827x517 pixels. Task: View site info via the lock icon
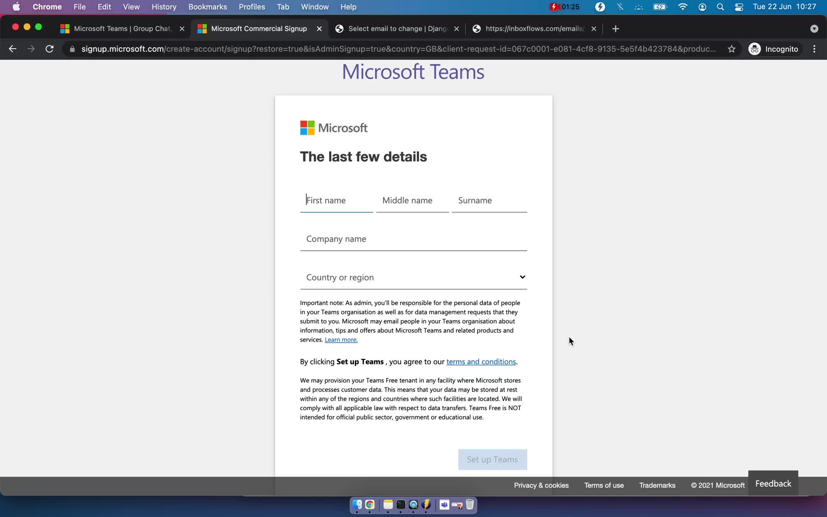[x=72, y=49]
